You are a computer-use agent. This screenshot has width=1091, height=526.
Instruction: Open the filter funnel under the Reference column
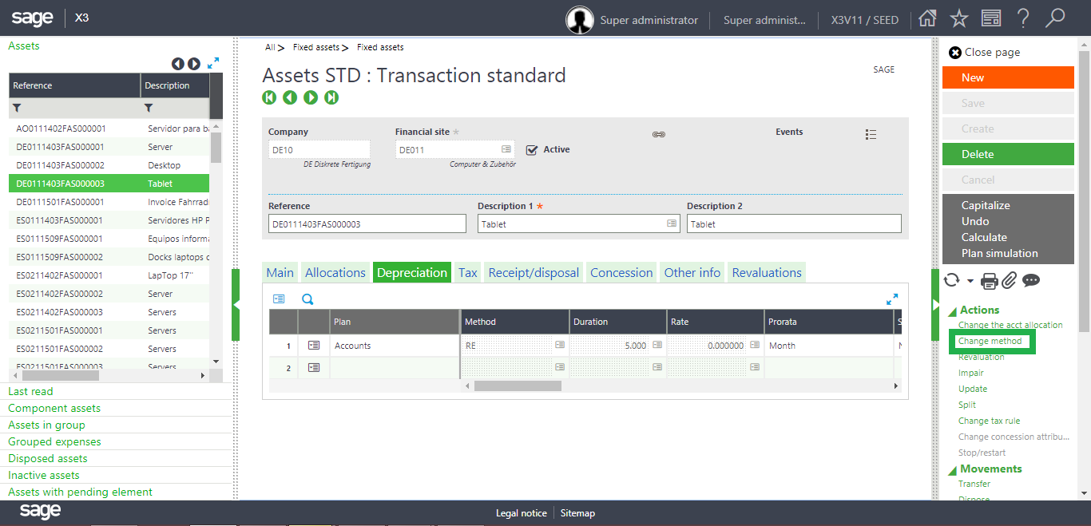tap(16, 106)
